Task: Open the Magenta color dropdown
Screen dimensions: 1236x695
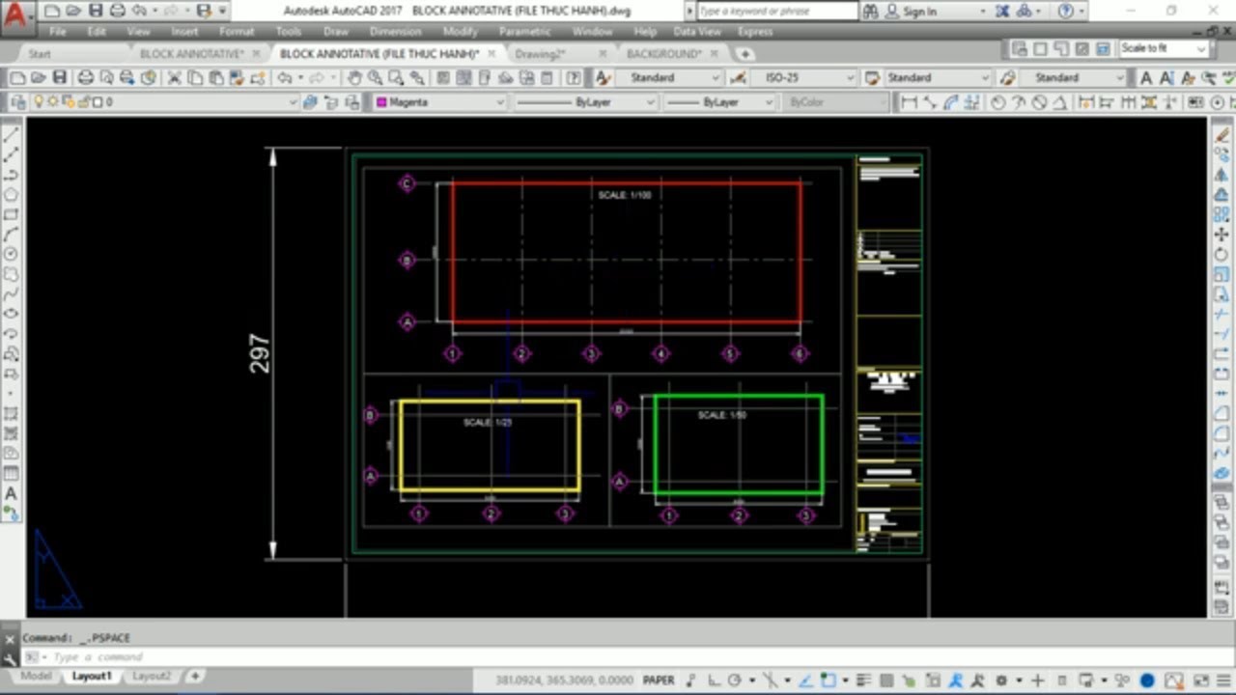Action: tap(439, 101)
